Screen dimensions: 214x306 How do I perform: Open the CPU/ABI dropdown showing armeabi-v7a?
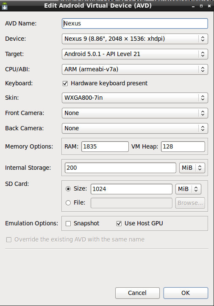(x=135, y=69)
